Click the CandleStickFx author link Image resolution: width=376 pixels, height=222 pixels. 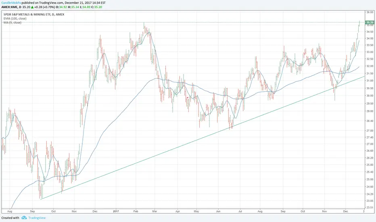11,3
